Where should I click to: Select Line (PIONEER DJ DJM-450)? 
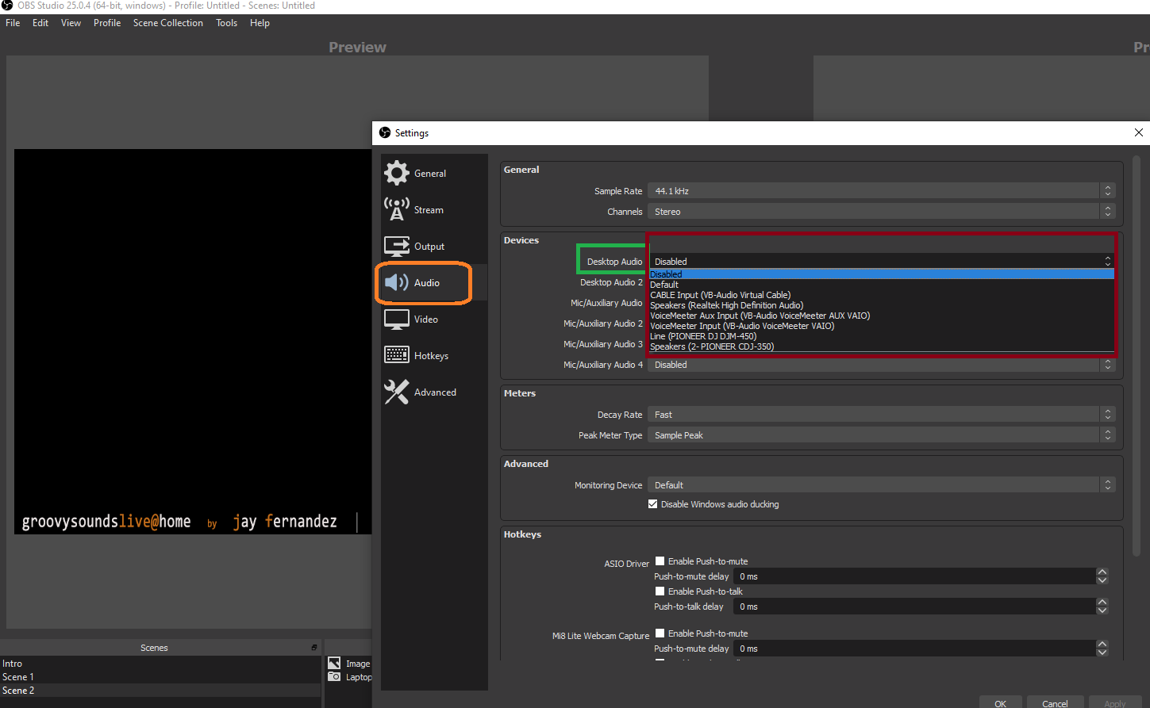click(881, 336)
